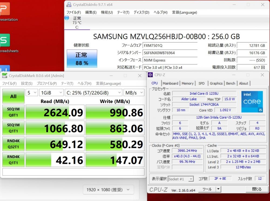Click the blue health status circle for drive C:

pos(67,18)
